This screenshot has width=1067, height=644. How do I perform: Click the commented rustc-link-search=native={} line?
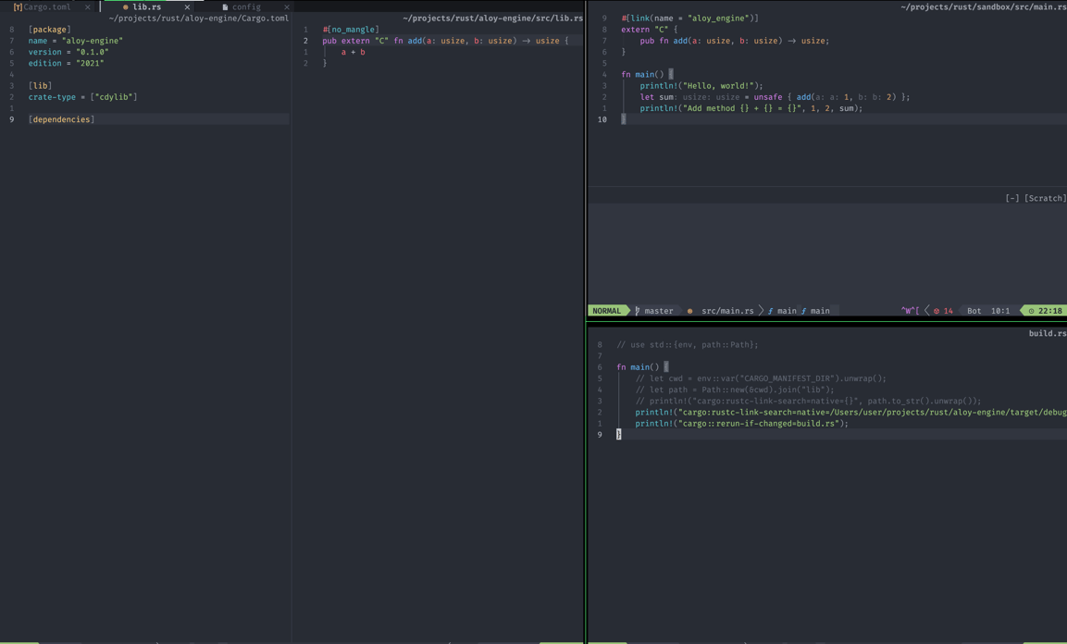tap(808, 402)
